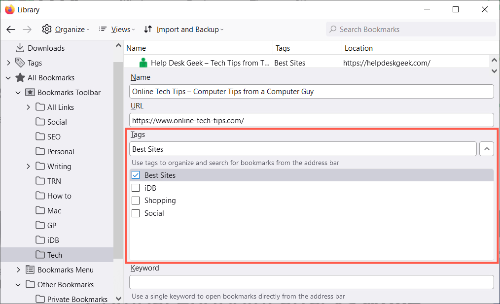The height and width of the screenshot is (304, 500).
Task: Click the Downloads arrow icon in the sidebar
Action: coord(20,48)
